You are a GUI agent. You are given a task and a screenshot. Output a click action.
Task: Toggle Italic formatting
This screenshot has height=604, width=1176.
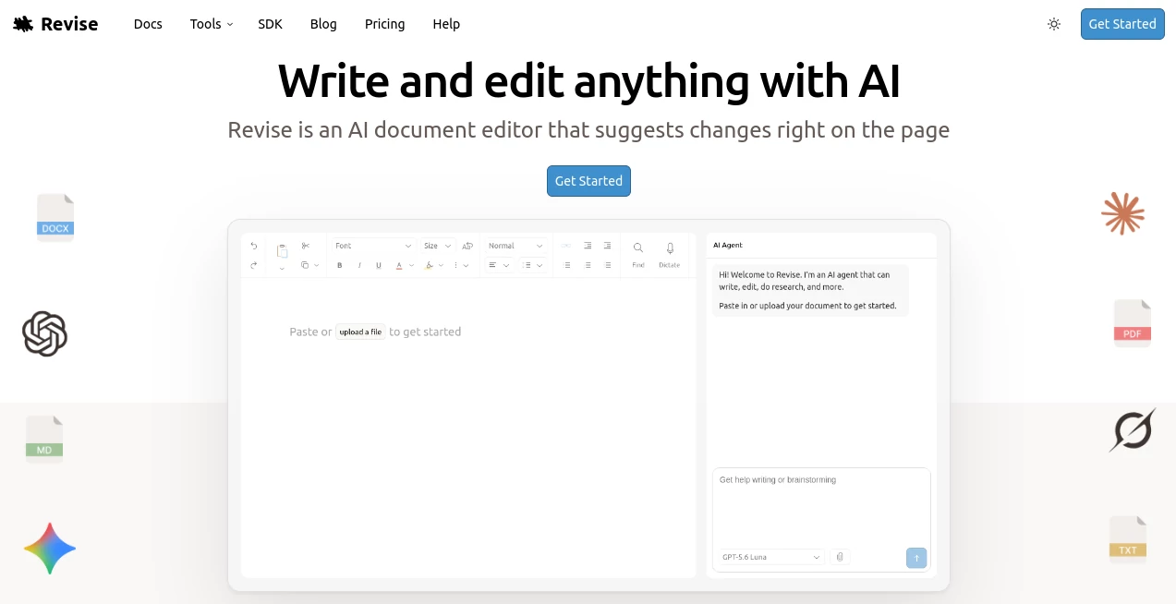(359, 265)
